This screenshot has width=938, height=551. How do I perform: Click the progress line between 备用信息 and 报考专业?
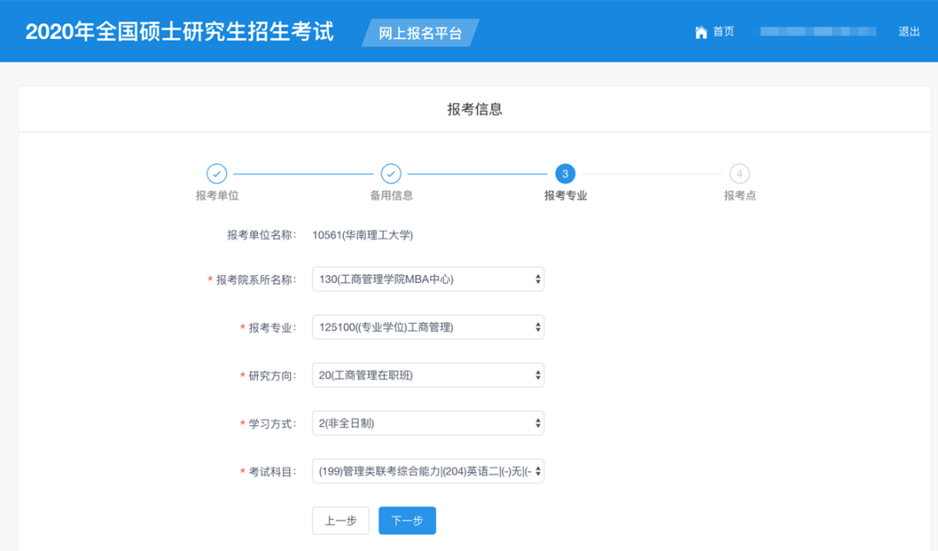click(x=478, y=174)
